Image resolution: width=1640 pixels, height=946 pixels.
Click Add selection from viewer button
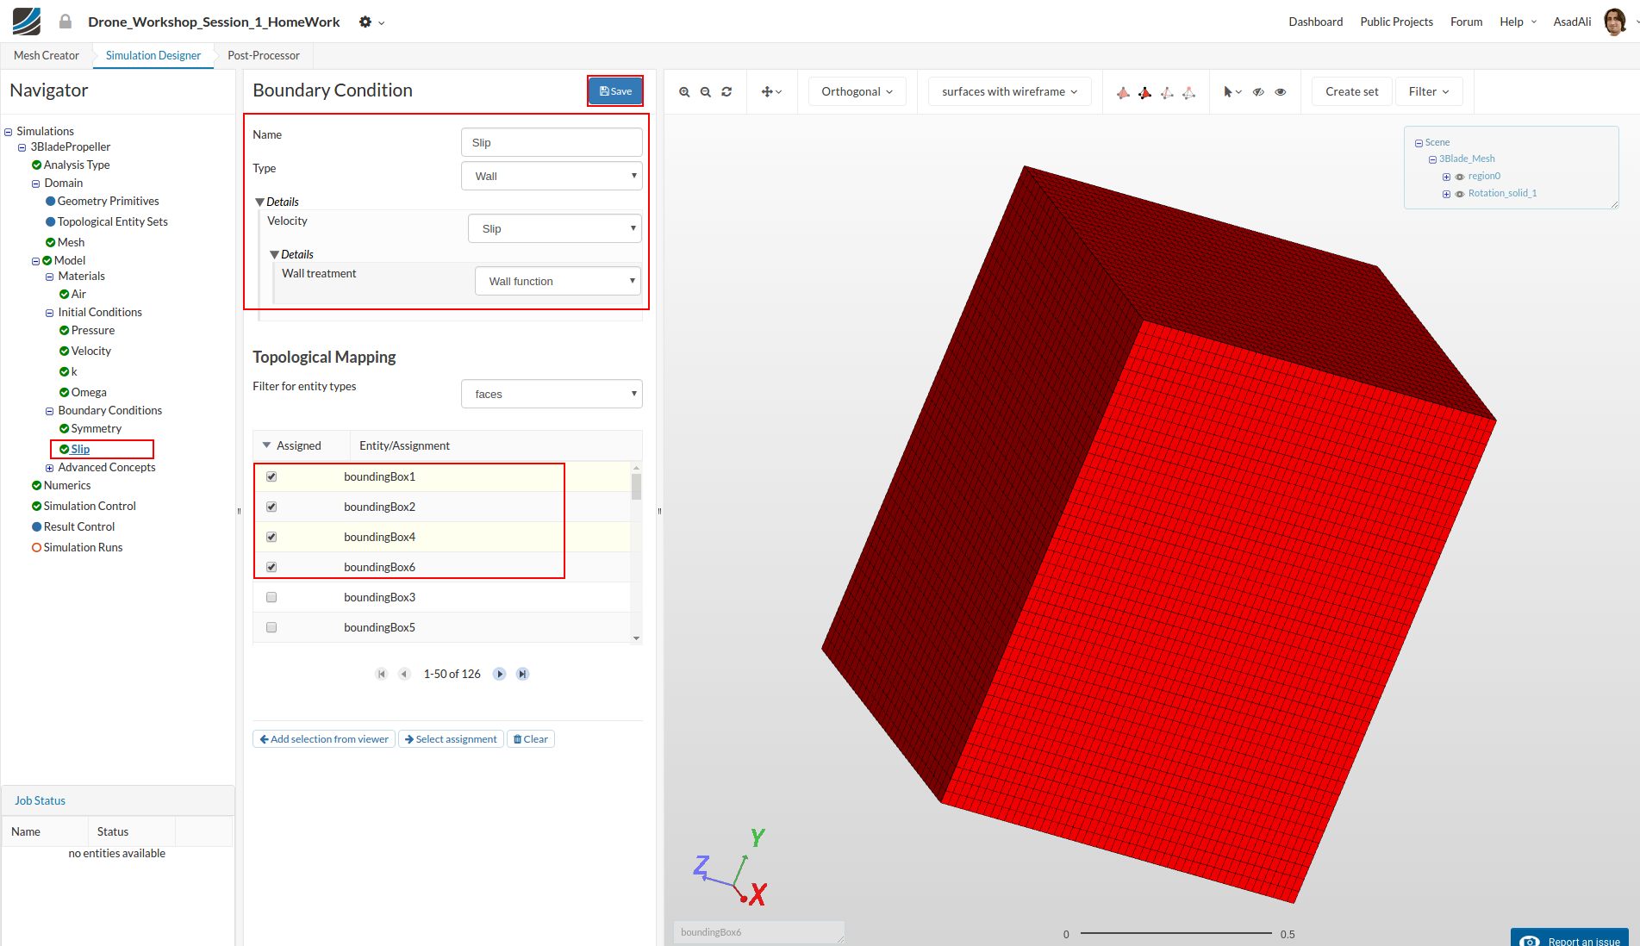point(324,739)
